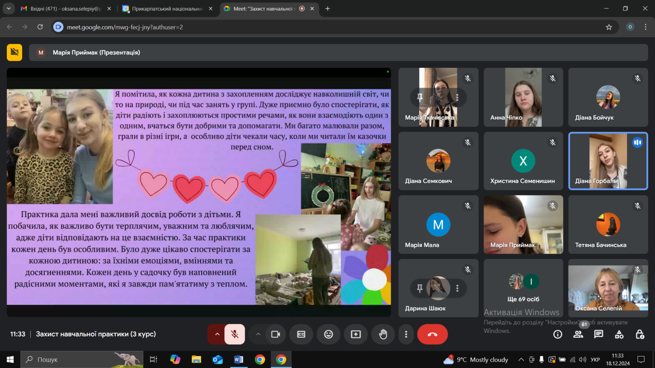Raise hand in the meeting
The height and width of the screenshot is (368, 655).
[383, 334]
